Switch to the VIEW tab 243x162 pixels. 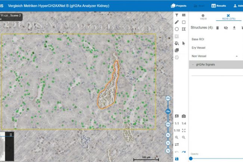(x=203, y=17)
